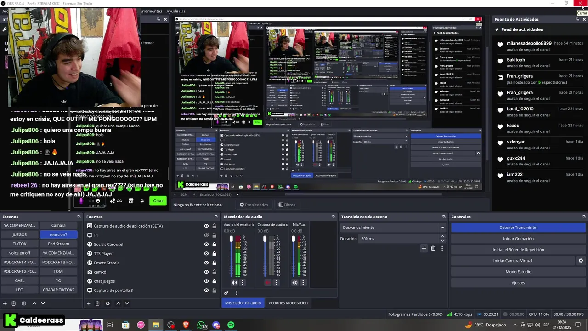Delete the scene transition trash icon
The image size is (588, 331).
coord(433,248)
